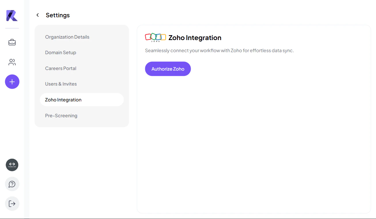Click the purple R app logo

tap(12, 16)
